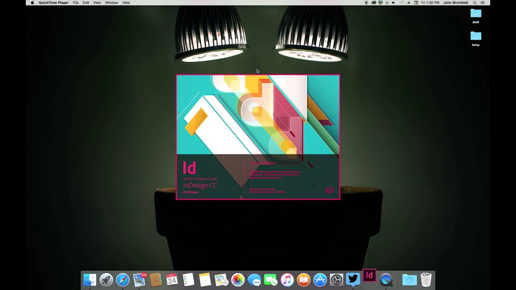Viewport: 516px width, 290px height.
Task: Open System Preferences gear icon
Action: 337,280
